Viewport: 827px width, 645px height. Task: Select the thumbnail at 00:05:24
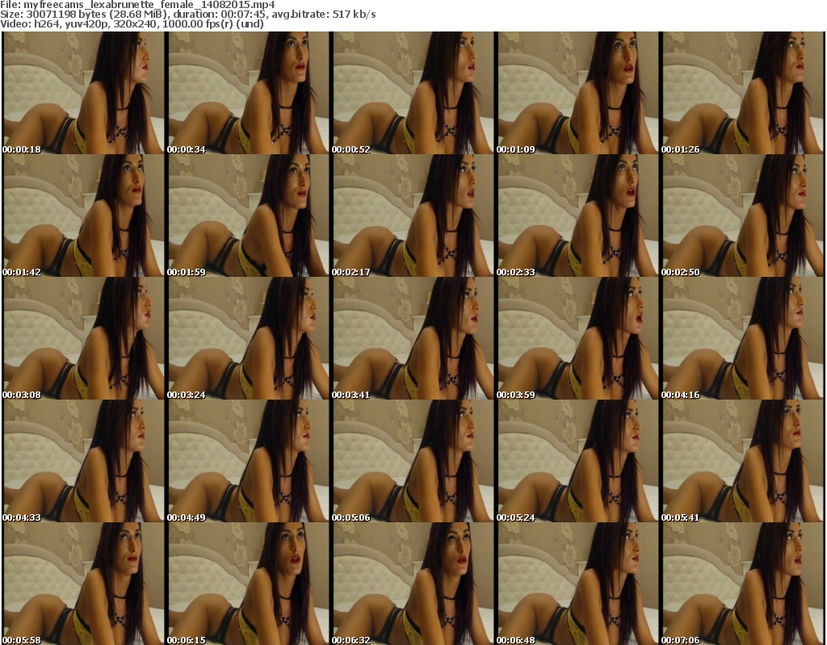pos(577,461)
